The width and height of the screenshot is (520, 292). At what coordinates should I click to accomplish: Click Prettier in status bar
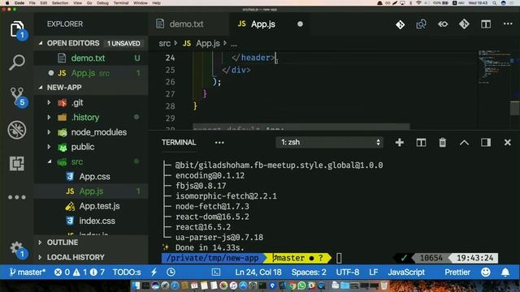coord(457,273)
